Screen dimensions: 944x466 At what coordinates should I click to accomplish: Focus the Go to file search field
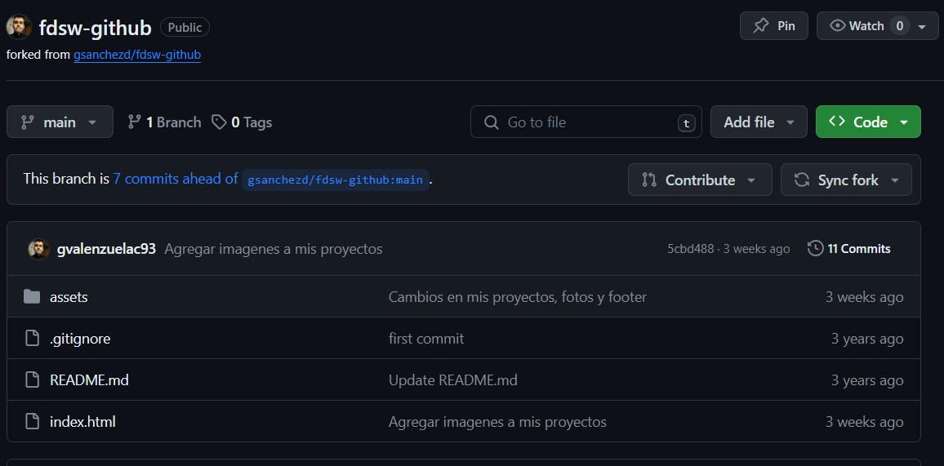pyautogui.click(x=586, y=122)
